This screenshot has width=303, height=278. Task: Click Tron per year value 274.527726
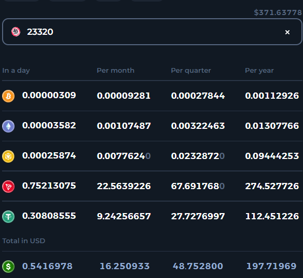click(272, 186)
